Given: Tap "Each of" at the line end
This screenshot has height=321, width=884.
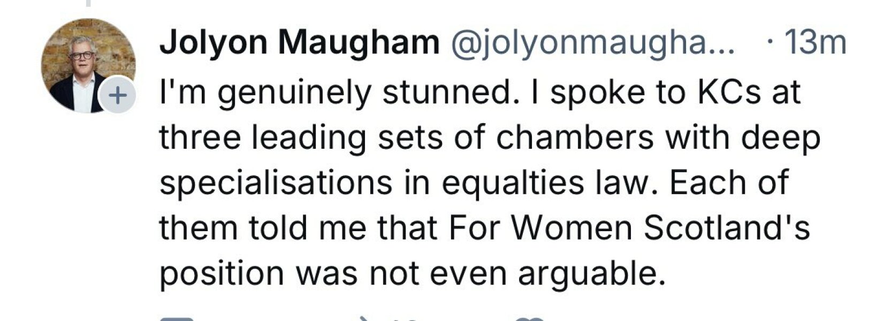Looking at the screenshot, I should [x=729, y=183].
